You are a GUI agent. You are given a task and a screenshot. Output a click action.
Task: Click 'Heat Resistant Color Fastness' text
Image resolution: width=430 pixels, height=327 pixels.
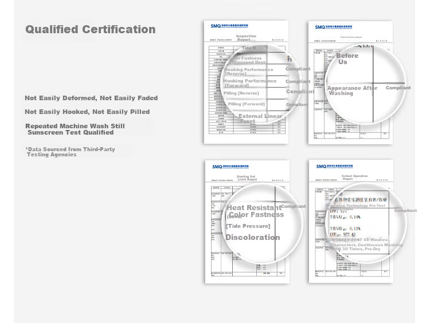click(x=255, y=211)
